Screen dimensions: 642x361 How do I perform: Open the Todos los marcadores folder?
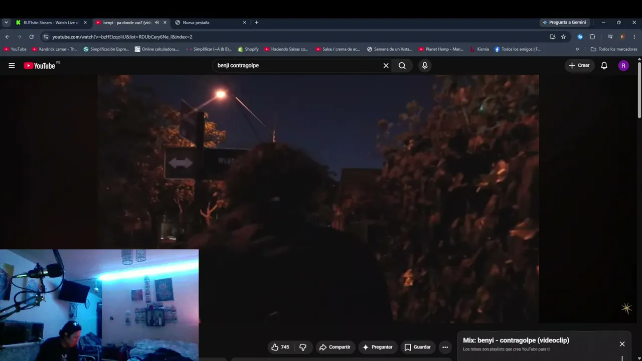(x=614, y=49)
